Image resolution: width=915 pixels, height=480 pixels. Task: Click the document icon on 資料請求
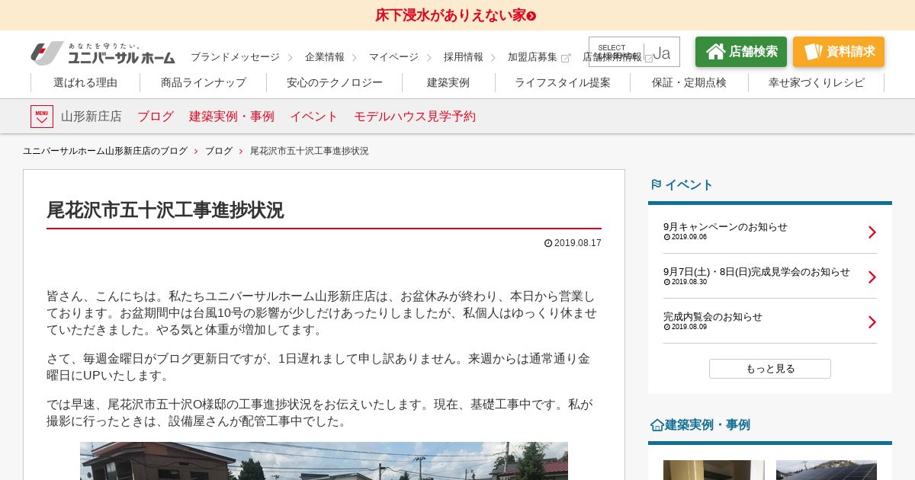pos(813,51)
